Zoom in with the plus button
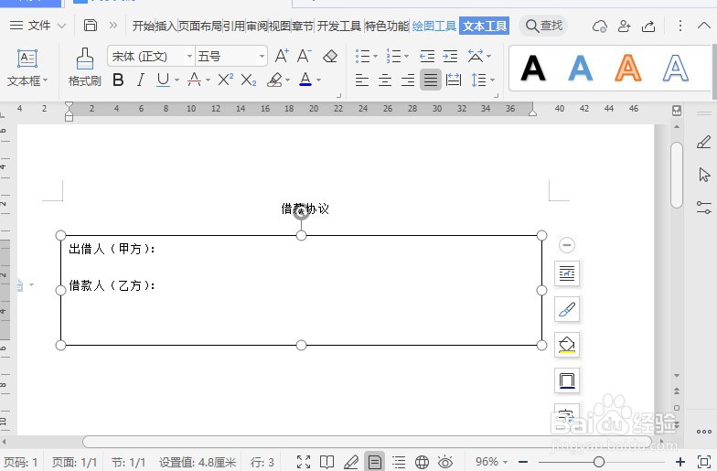Screen dimensions: 717x471 [680, 462]
